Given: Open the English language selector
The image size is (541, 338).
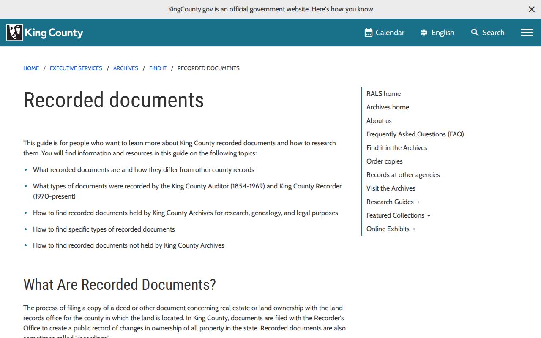Looking at the screenshot, I should coord(437,33).
